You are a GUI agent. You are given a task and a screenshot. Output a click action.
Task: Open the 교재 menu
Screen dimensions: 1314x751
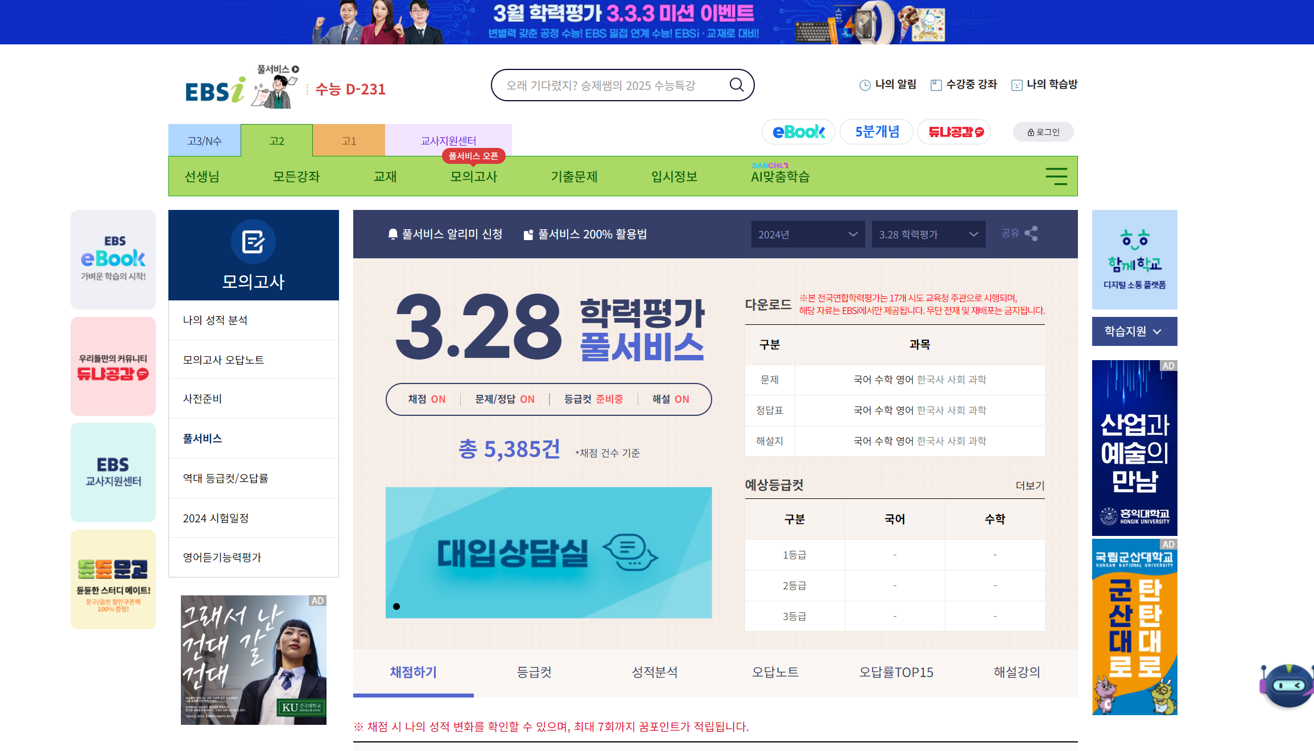pyautogui.click(x=385, y=176)
